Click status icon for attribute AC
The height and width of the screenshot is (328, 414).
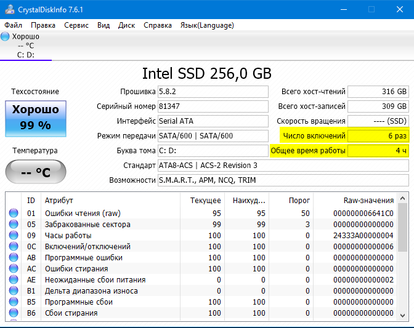click(14, 268)
